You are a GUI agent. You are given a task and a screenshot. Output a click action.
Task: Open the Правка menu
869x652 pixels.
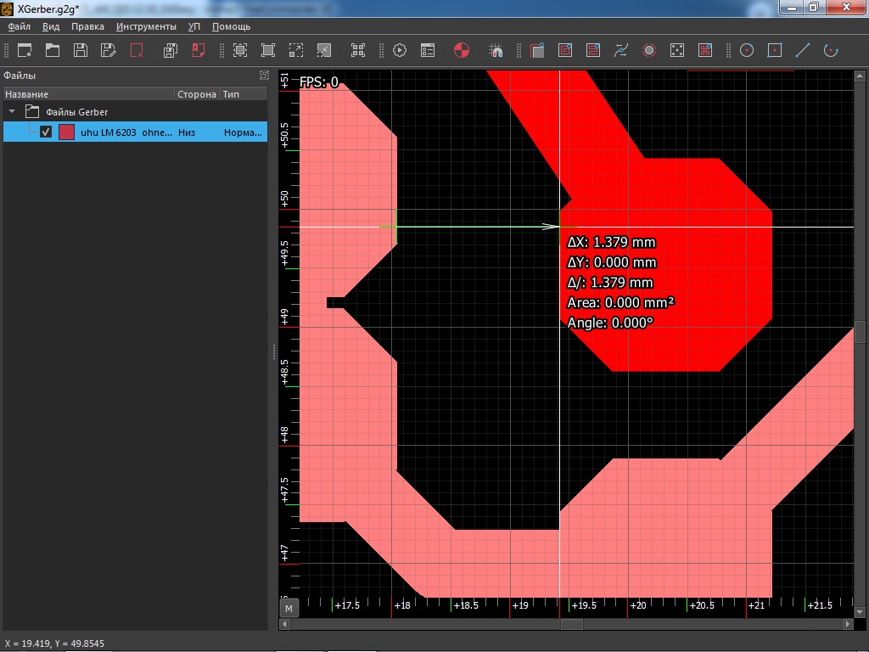(87, 26)
